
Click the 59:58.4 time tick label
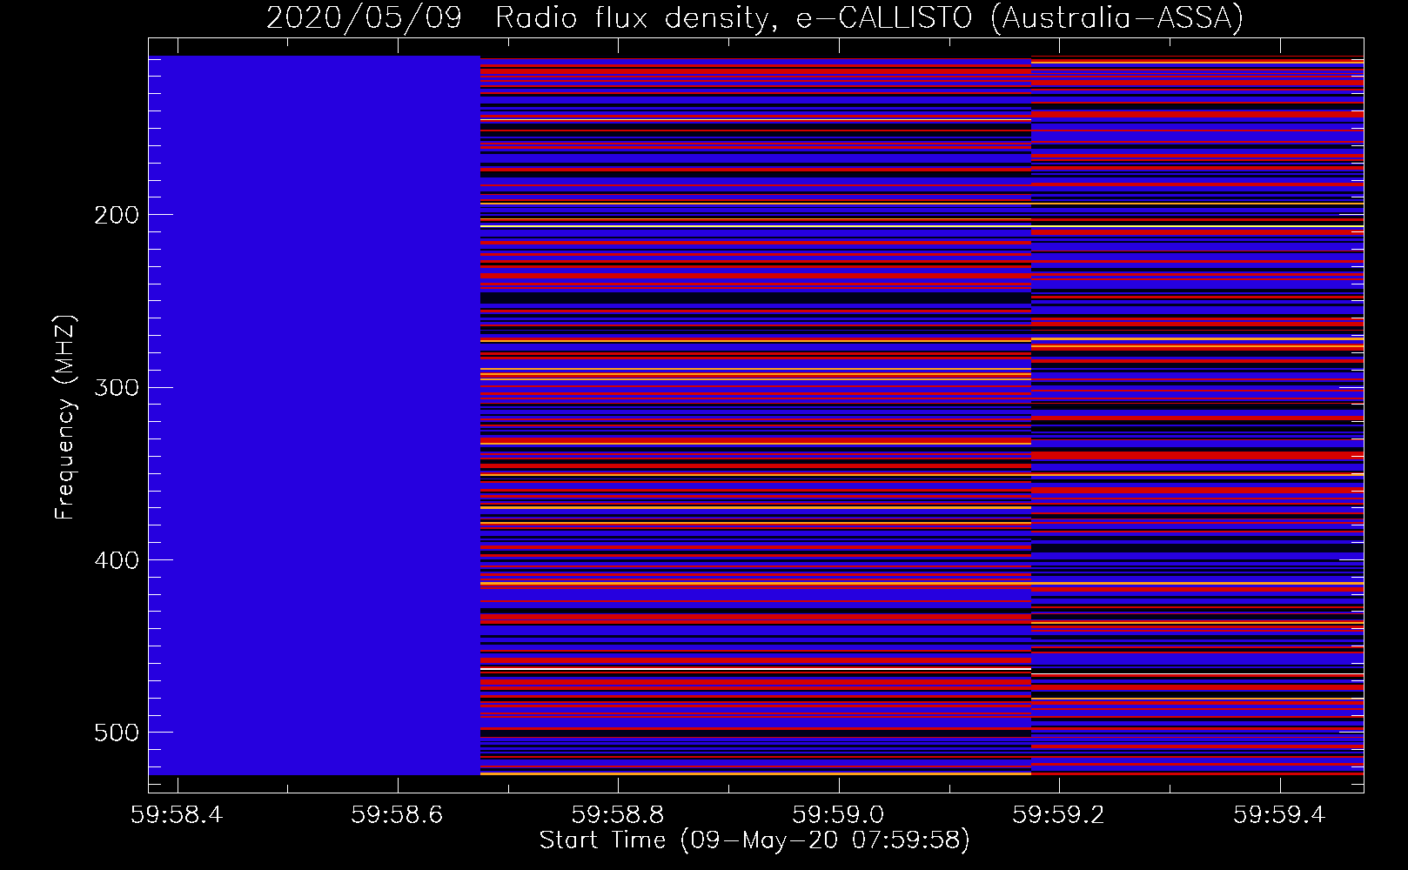(177, 814)
